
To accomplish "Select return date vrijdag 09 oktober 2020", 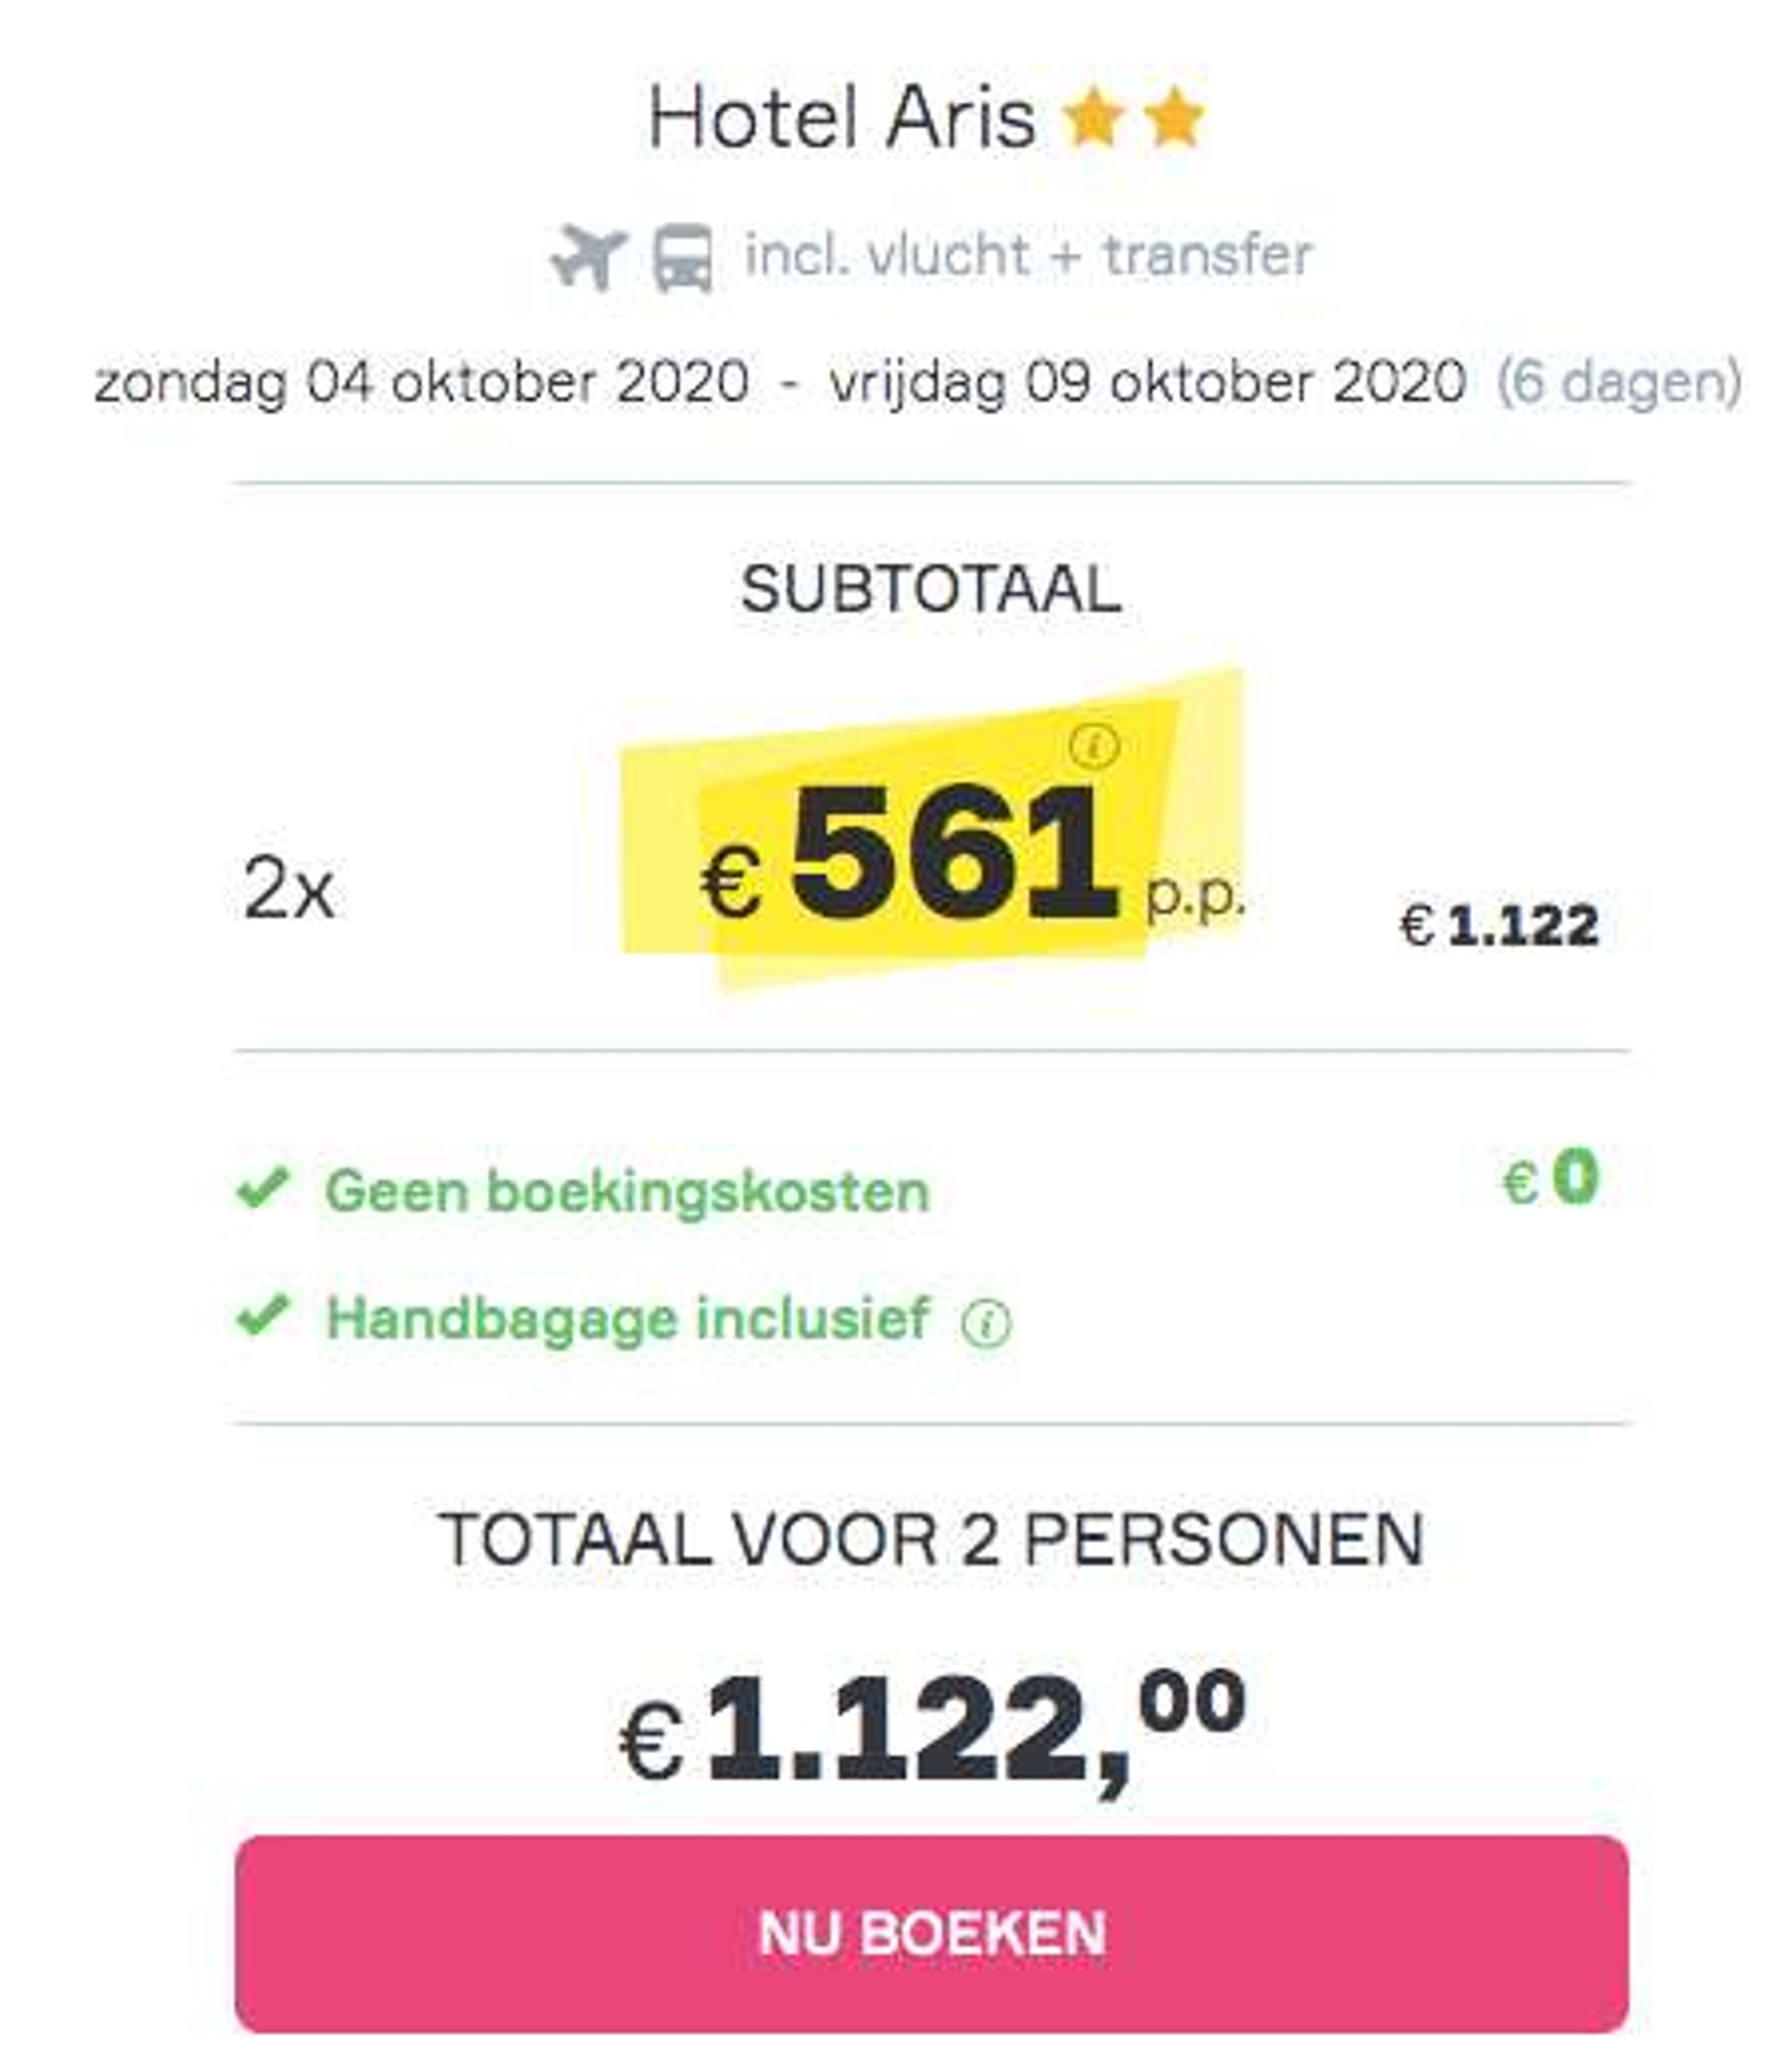I will pos(1148,383).
